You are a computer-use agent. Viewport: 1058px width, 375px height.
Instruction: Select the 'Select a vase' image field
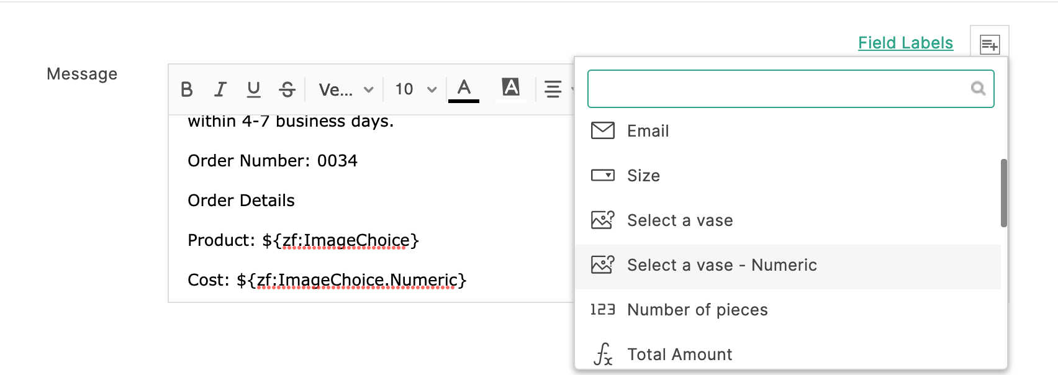tap(680, 220)
